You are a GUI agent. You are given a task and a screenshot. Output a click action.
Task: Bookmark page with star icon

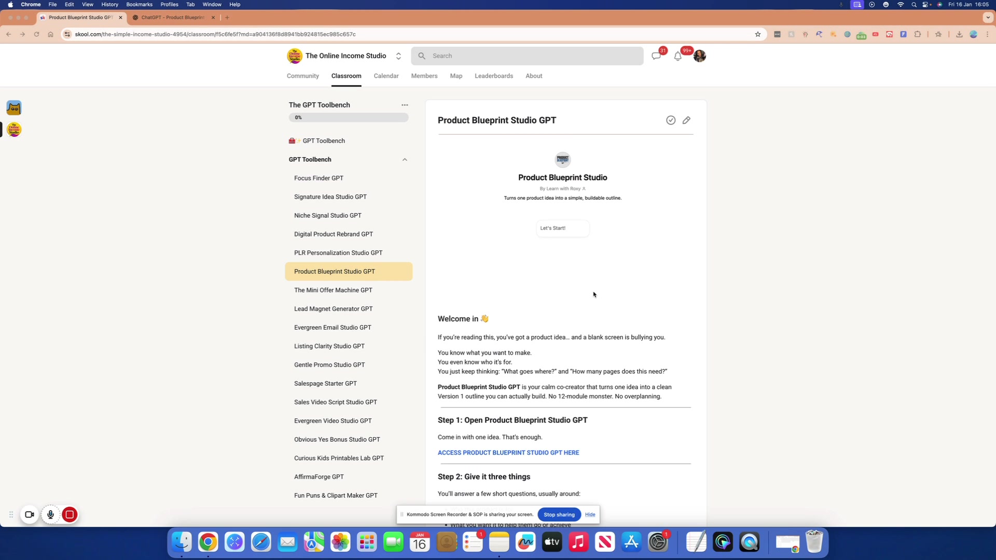(757, 34)
